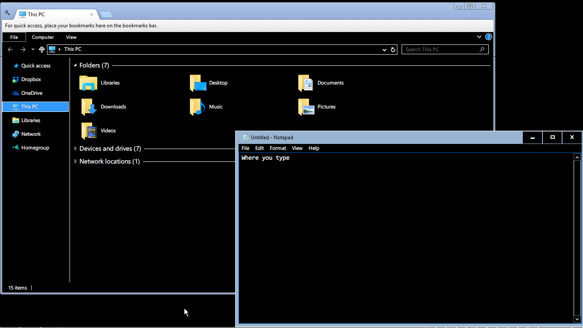Screen dimensions: 583x328
Task: Open the Videos folder icon
Action: (x=89, y=131)
